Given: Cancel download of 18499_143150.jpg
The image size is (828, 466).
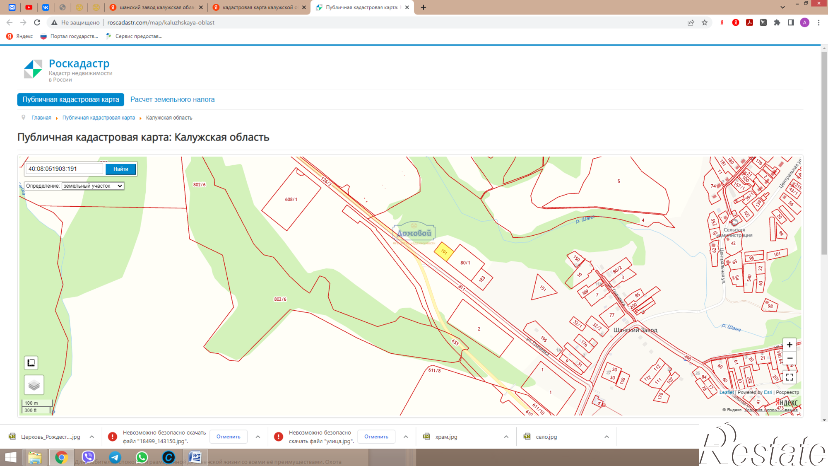Looking at the screenshot, I should [228, 437].
